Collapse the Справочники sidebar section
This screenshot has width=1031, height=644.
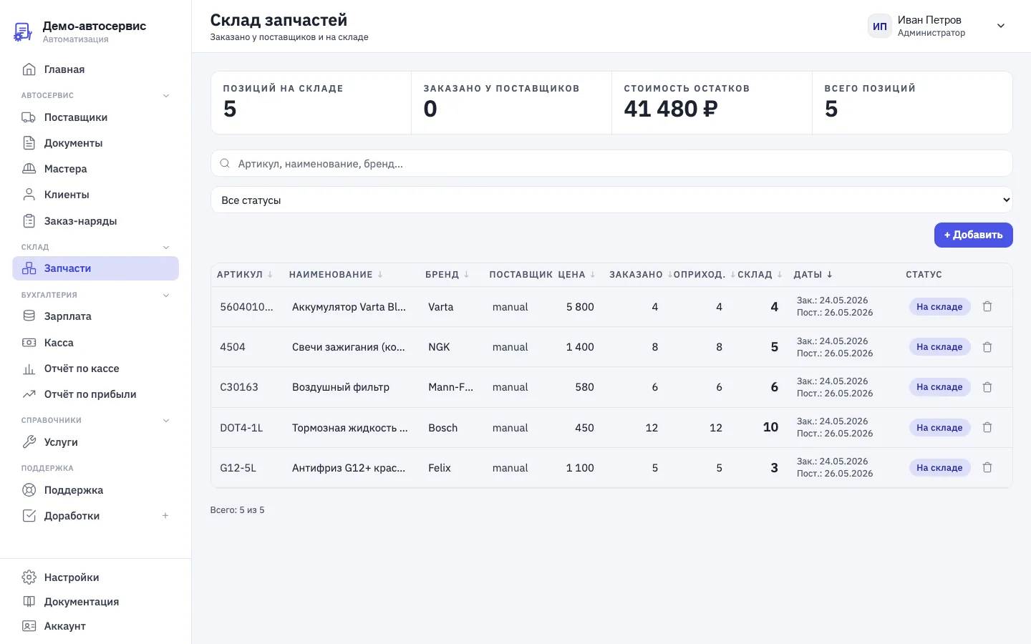pos(166,421)
